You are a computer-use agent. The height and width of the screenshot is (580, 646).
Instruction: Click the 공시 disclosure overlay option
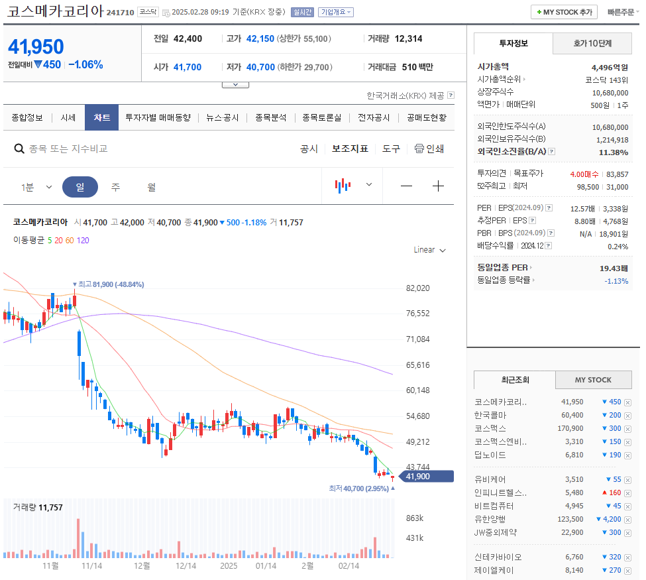[x=308, y=148]
